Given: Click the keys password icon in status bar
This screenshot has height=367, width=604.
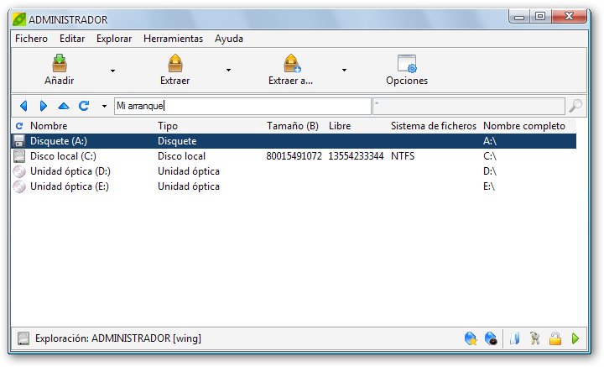Looking at the screenshot, I should pyautogui.click(x=534, y=338).
